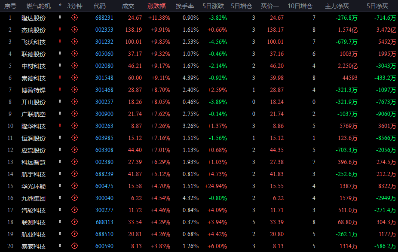Viewport: 398px width, 252px height.
Task: Sort by the 涨跌幅 column header
Action: [x=156, y=6]
